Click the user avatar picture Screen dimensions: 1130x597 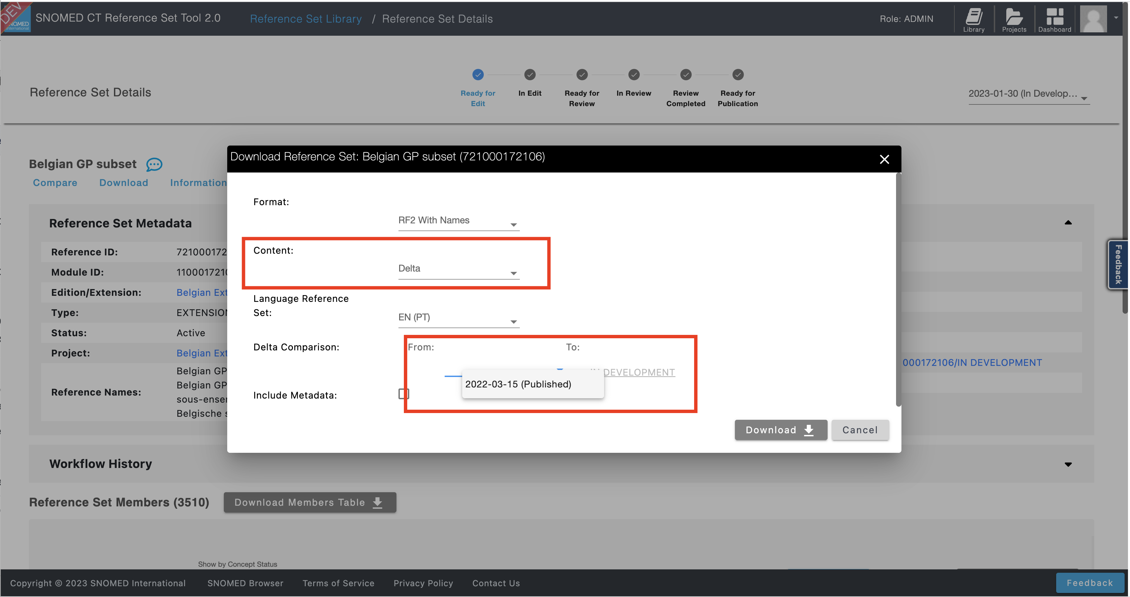pyautogui.click(x=1093, y=19)
